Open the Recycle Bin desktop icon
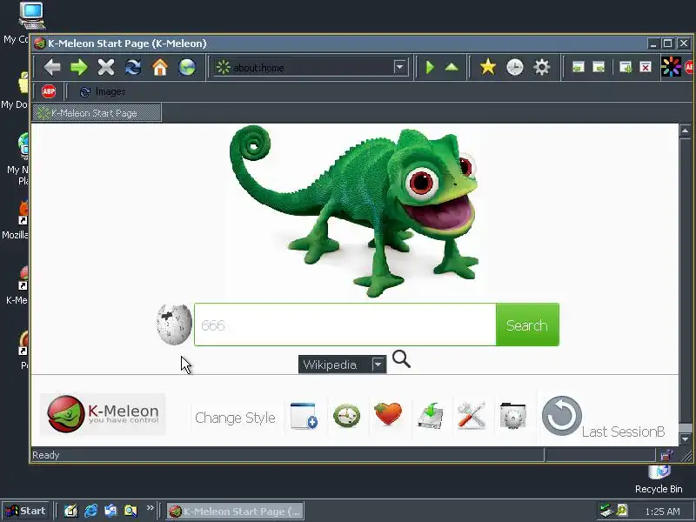This screenshot has width=696, height=522. pyautogui.click(x=659, y=480)
